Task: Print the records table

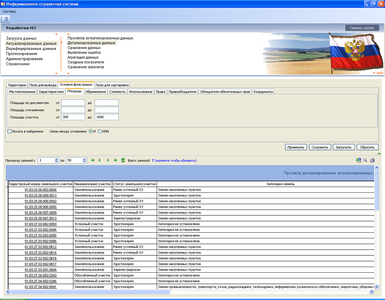Action: coord(372,160)
